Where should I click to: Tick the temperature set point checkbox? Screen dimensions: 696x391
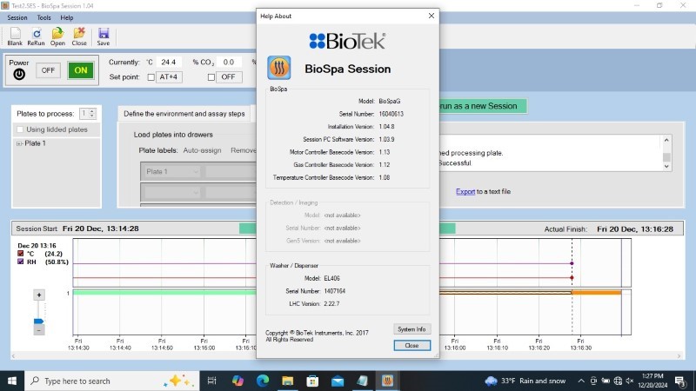151,76
